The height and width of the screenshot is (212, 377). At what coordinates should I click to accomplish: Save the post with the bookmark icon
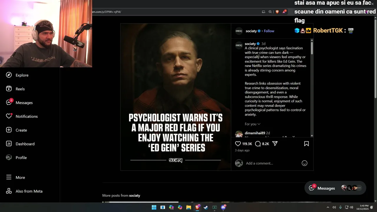point(306,144)
